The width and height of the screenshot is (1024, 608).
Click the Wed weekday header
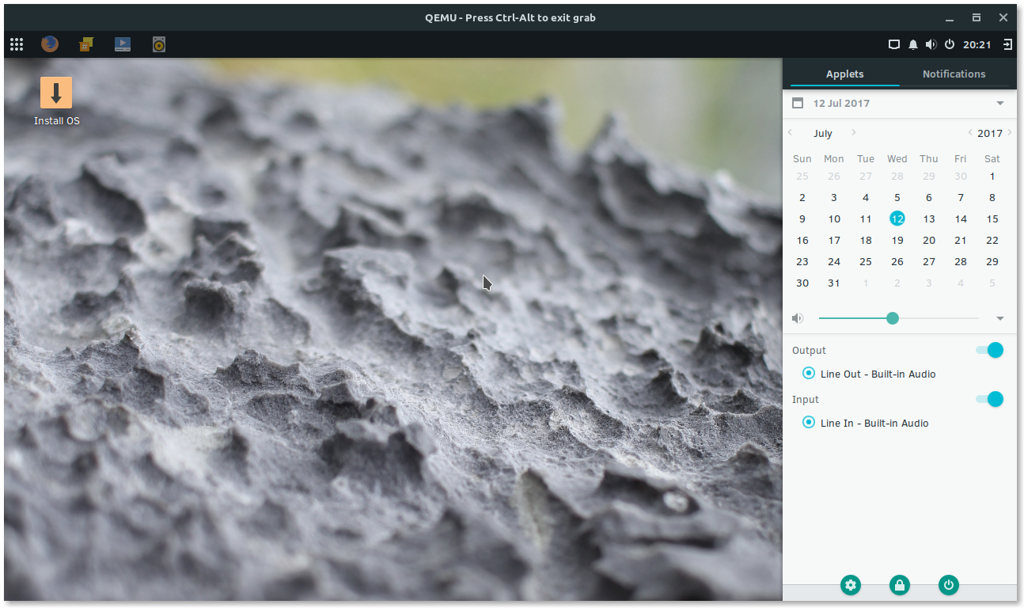[897, 159]
